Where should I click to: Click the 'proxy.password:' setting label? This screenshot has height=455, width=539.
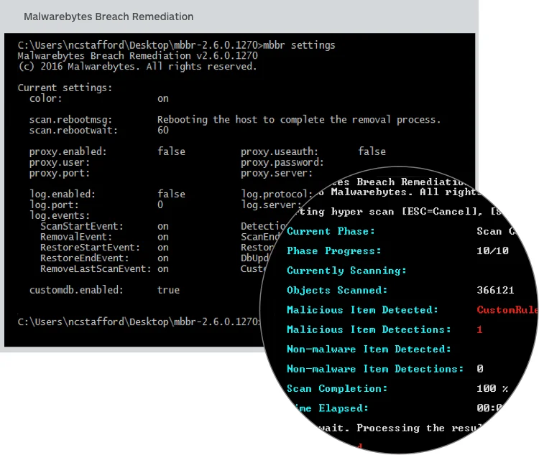point(282,162)
